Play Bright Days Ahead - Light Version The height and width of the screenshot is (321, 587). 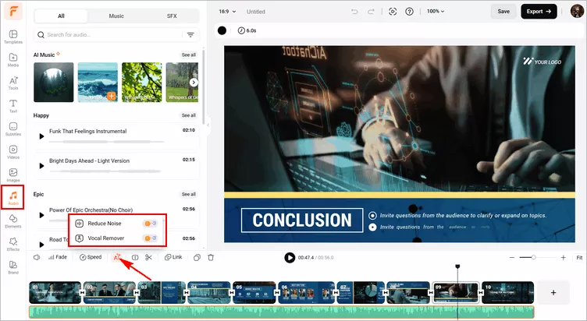point(41,166)
